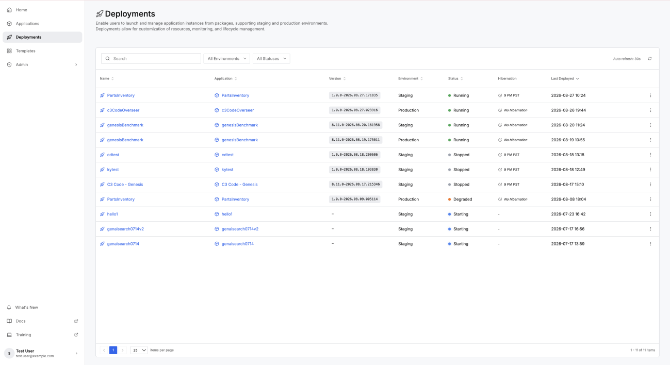Viewport: 670px width, 365px height.
Task: Click the Docs external link icon
Action: [x=76, y=321]
